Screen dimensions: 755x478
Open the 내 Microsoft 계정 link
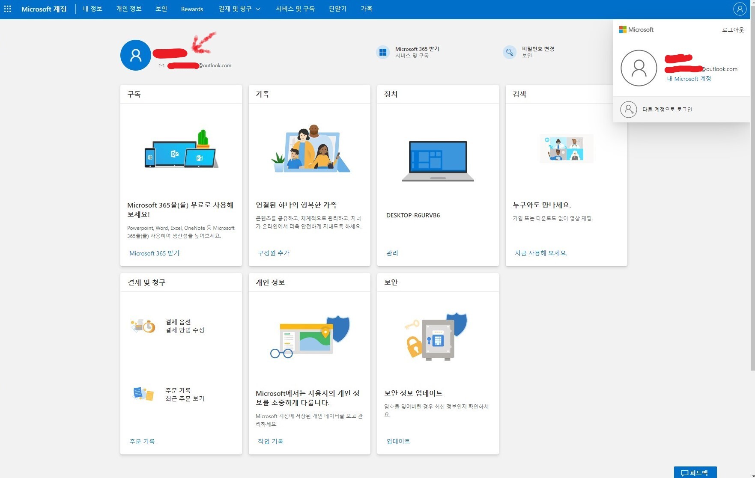689,79
